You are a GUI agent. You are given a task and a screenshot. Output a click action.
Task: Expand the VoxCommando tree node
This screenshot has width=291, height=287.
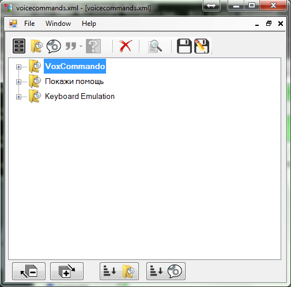click(18, 67)
